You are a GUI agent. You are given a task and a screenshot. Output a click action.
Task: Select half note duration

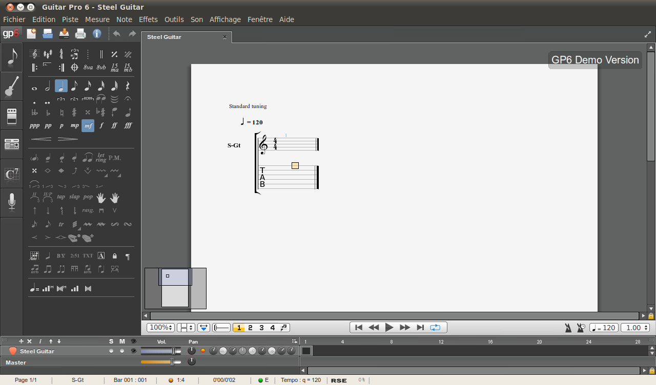point(48,87)
